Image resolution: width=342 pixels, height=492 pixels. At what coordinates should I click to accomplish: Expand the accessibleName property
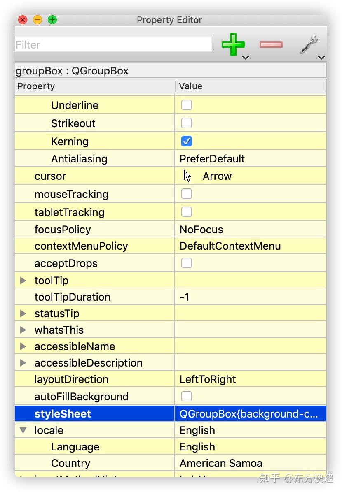(x=23, y=346)
